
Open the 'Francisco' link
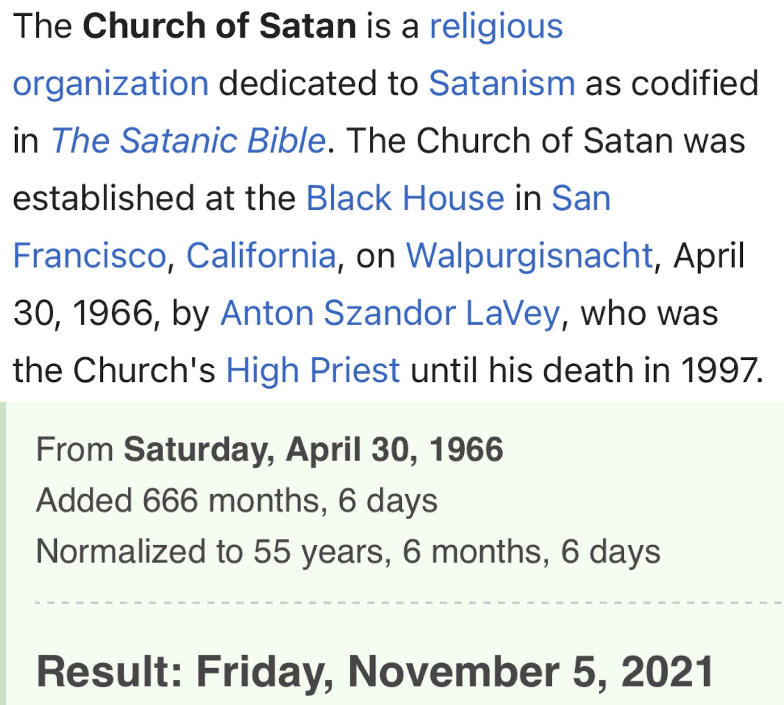(90, 255)
